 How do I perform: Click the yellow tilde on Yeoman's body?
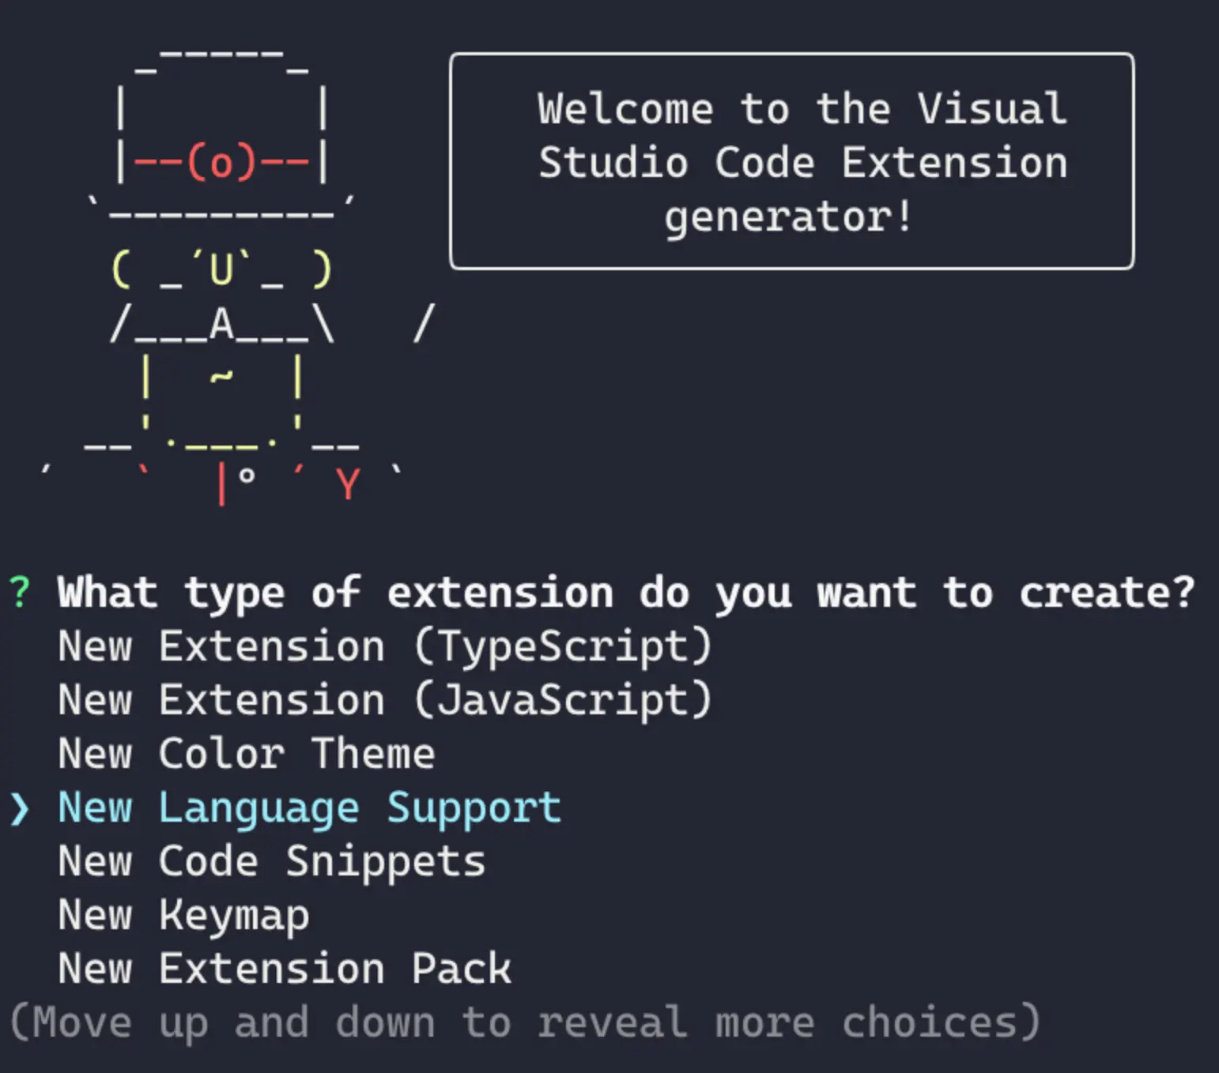tap(221, 377)
